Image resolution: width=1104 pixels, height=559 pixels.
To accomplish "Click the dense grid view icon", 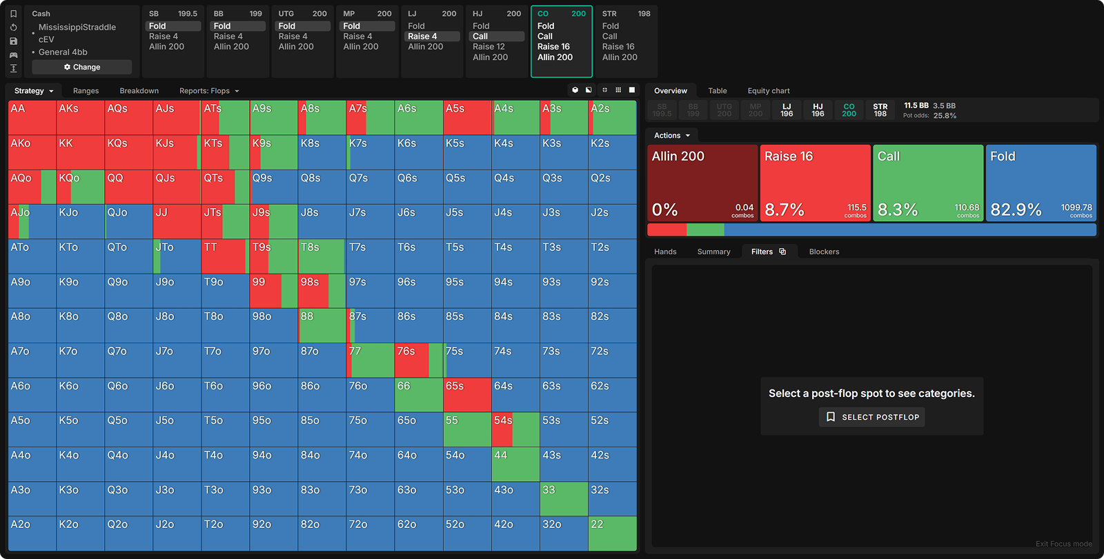I will [618, 90].
